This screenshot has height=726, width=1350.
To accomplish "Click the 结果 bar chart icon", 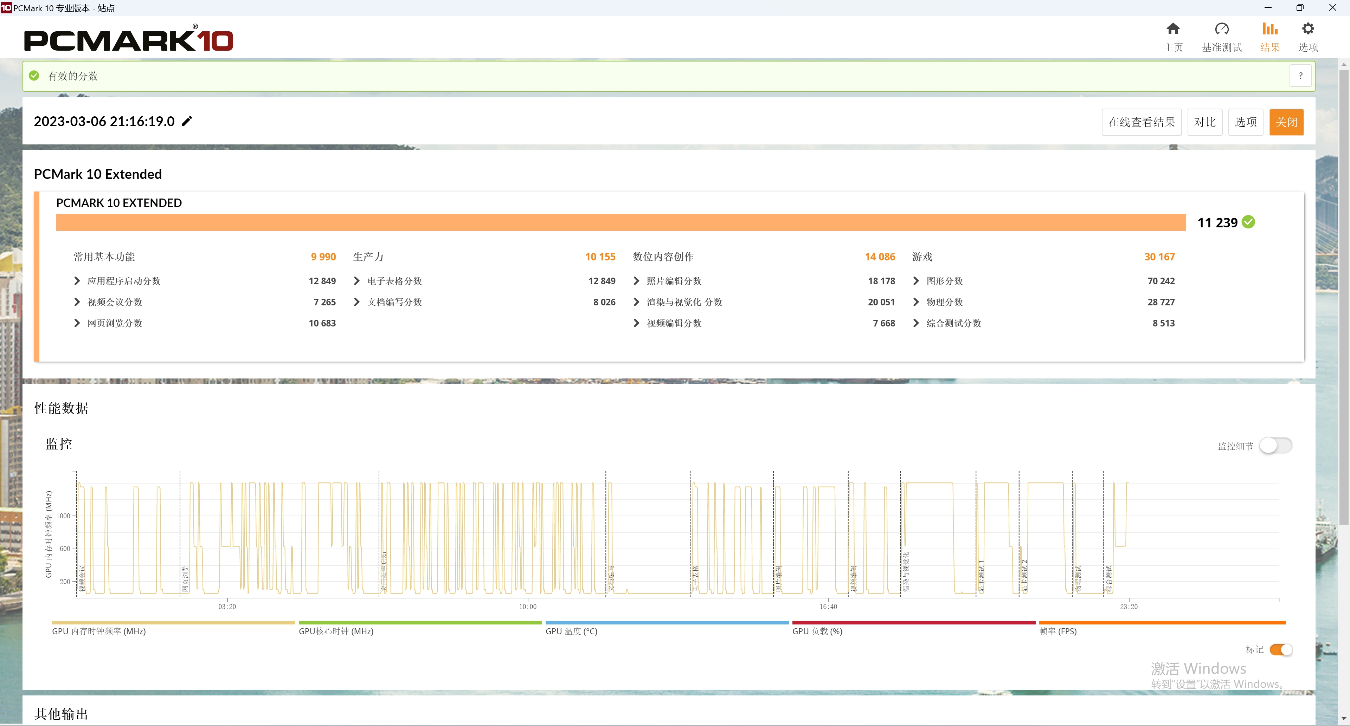I will coord(1269,29).
